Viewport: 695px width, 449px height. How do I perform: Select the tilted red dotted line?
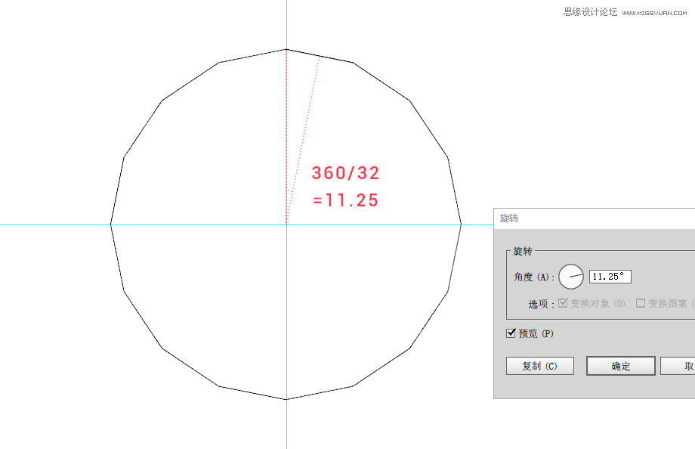pyautogui.click(x=304, y=136)
